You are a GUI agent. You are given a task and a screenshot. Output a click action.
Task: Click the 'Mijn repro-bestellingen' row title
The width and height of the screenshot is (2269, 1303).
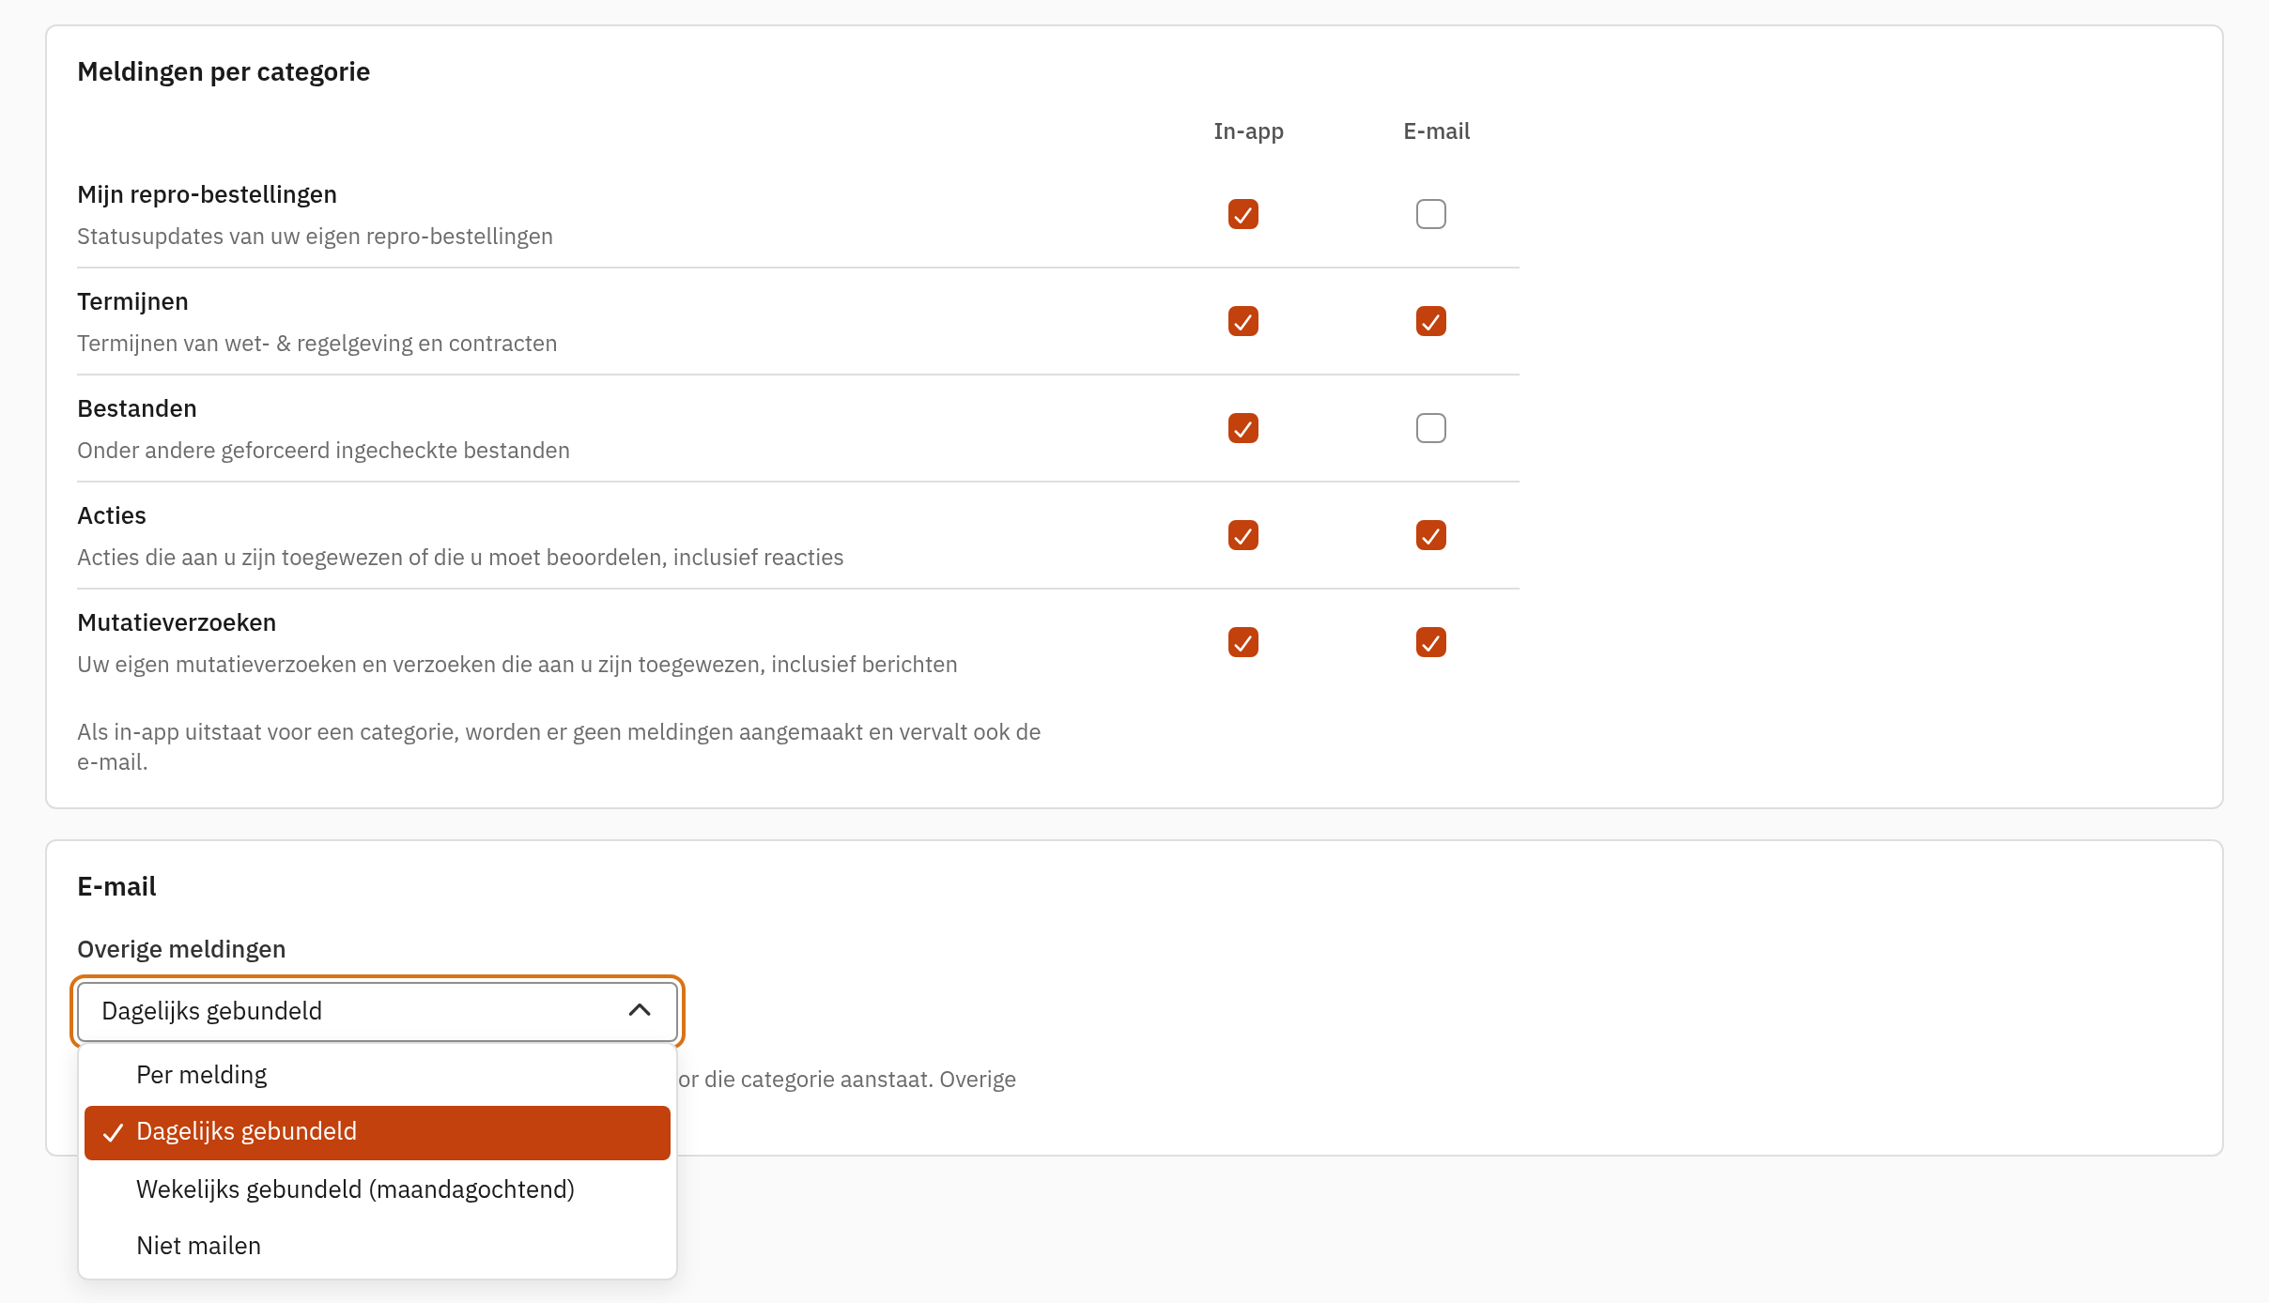(x=207, y=194)
